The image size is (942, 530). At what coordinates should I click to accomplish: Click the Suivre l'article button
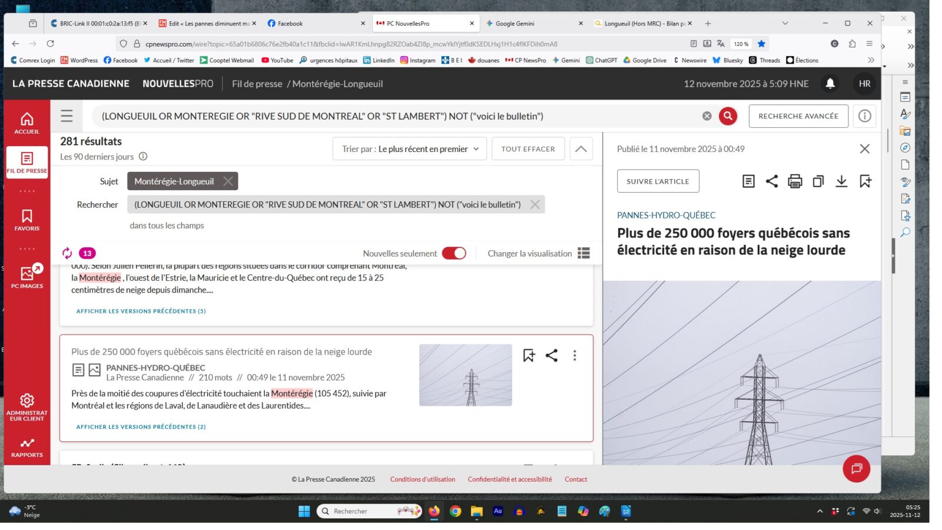coord(658,181)
